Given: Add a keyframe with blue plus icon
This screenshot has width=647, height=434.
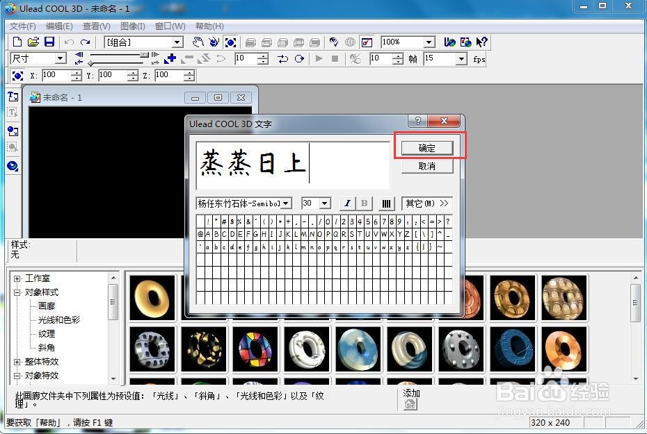Looking at the screenshot, I should 170,59.
